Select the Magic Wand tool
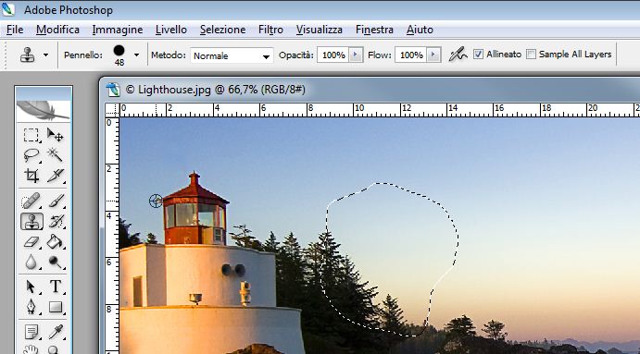The width and height of the screenshot is (640, 354). click(x=55, y=154)
